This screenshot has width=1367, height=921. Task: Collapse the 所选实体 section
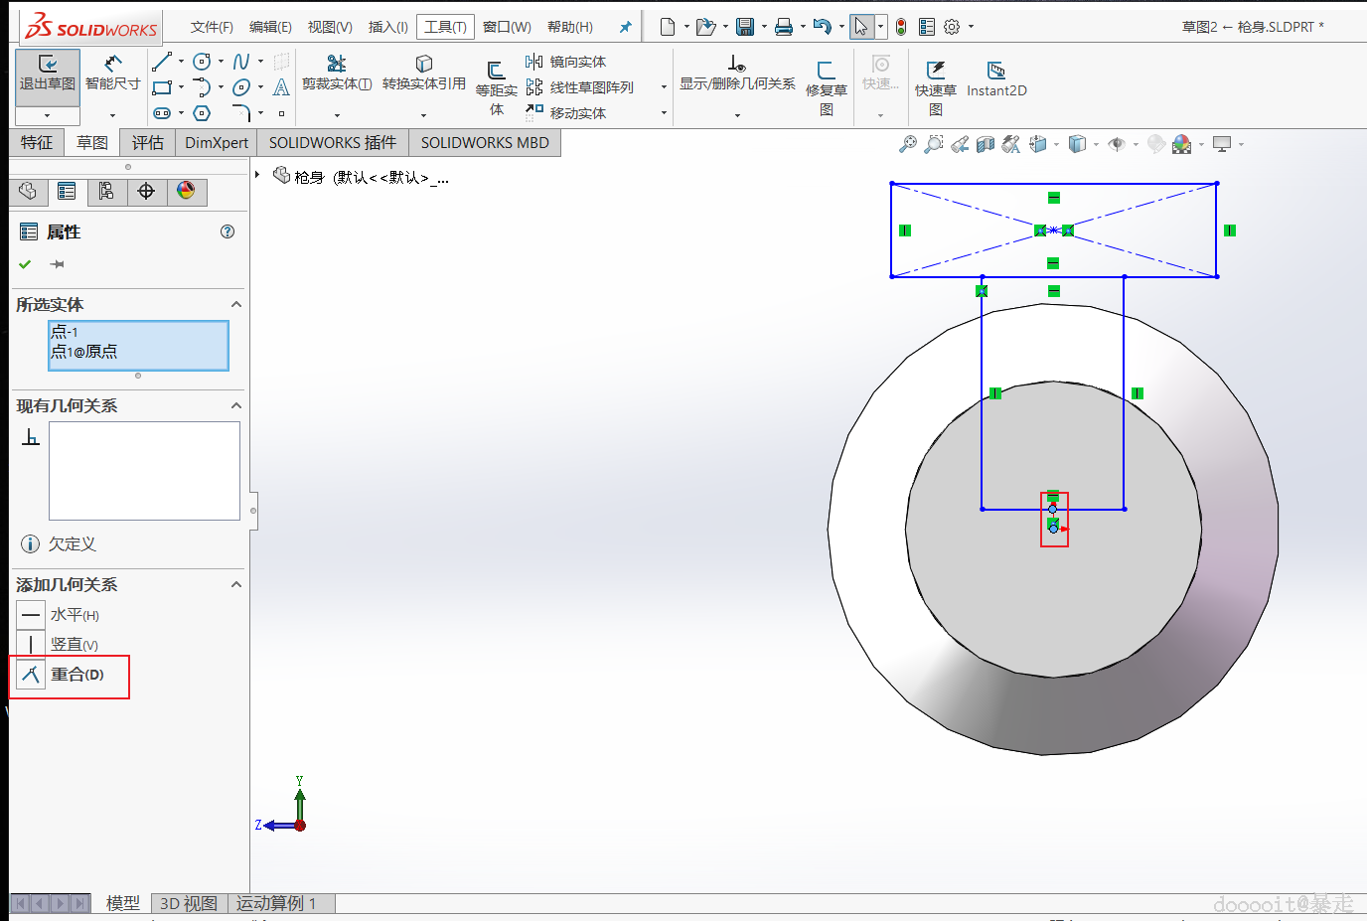[x=236, y=305]
